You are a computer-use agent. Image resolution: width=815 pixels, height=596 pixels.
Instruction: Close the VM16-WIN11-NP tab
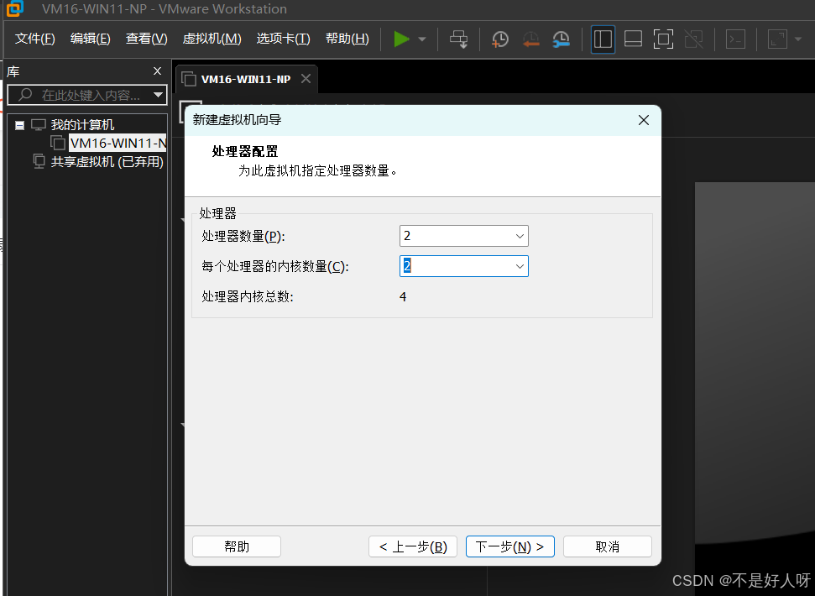click(x=306, y=78)
